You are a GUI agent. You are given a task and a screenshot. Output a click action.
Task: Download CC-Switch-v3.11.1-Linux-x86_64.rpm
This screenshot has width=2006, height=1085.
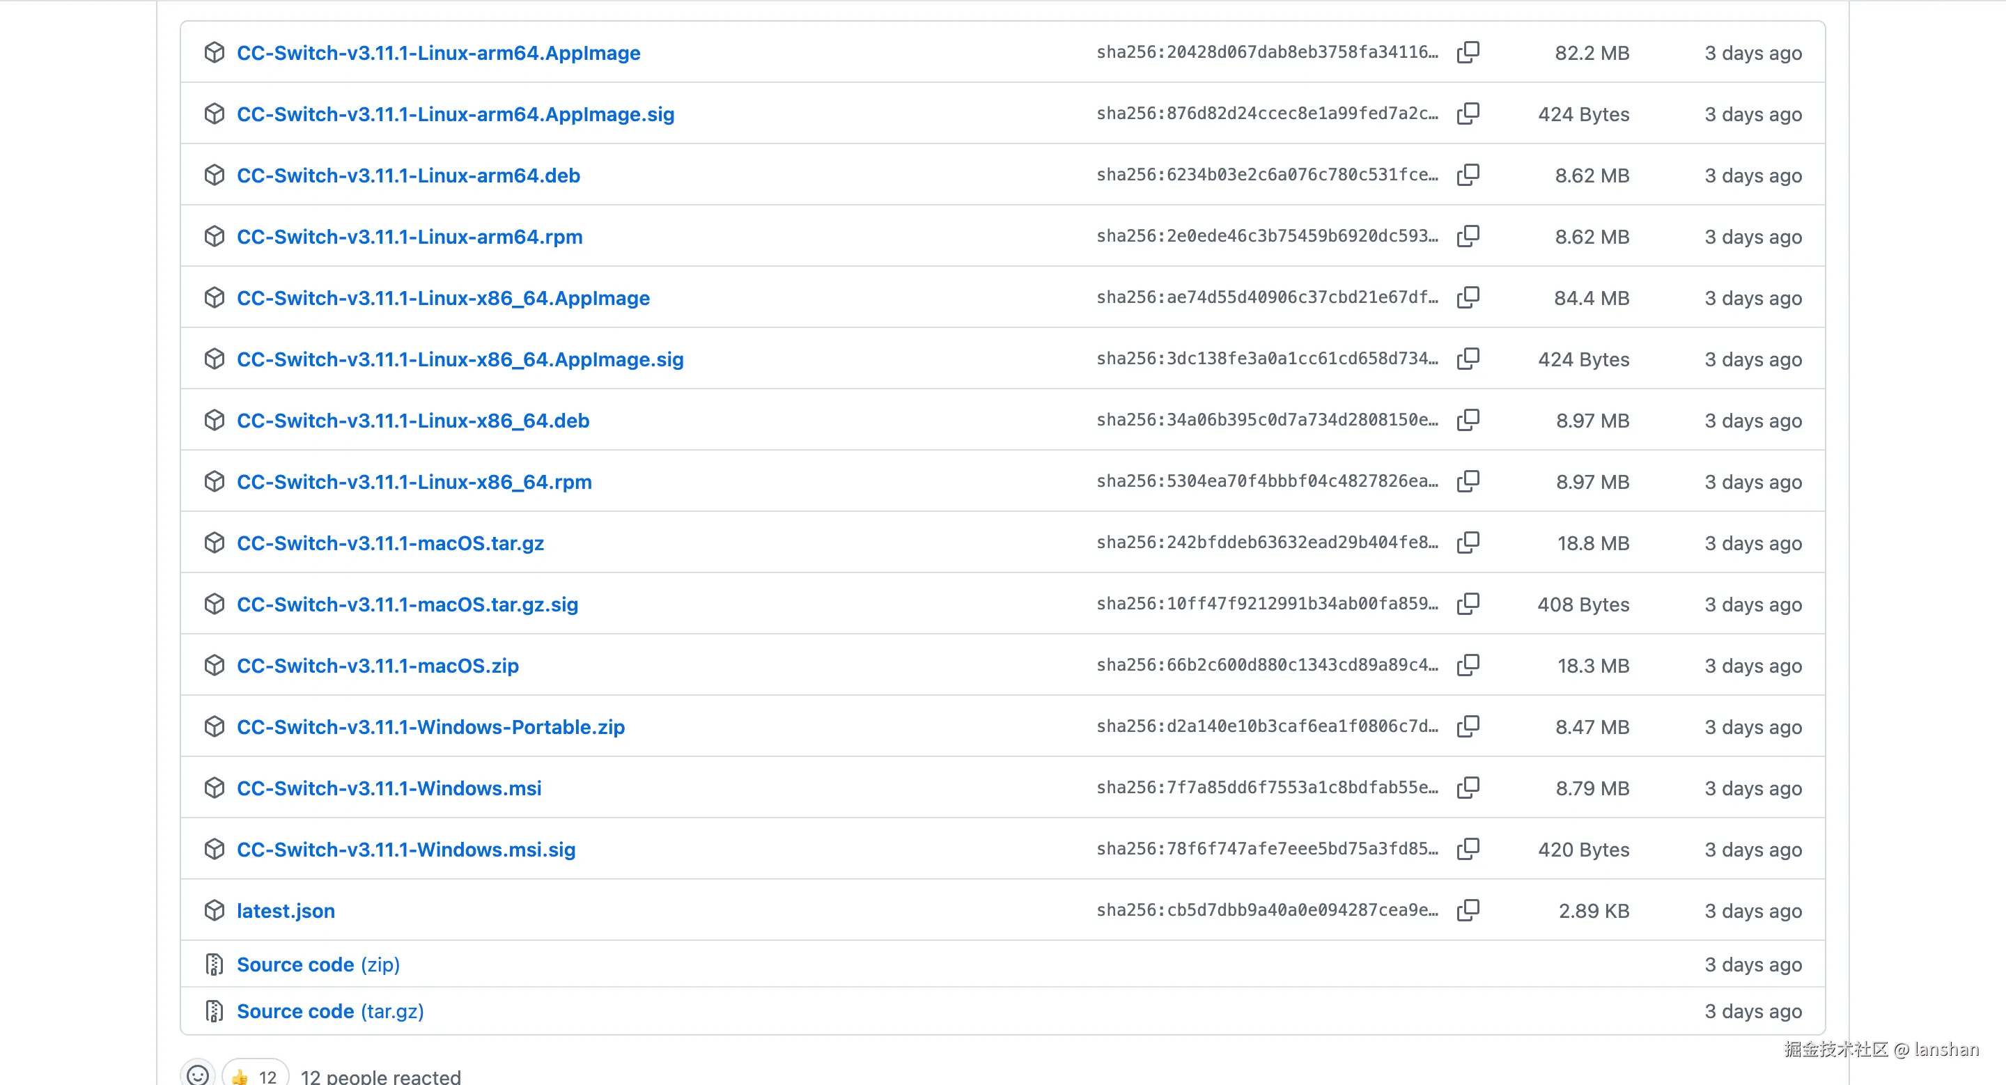click(x=414, y=482)
